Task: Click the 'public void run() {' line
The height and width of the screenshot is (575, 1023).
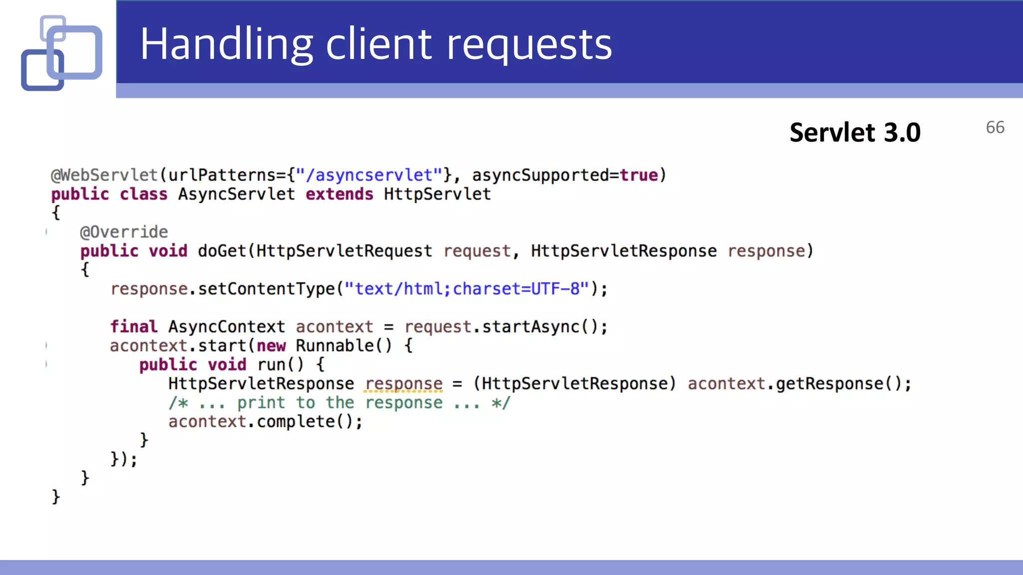Action: [x=232, y=365]
